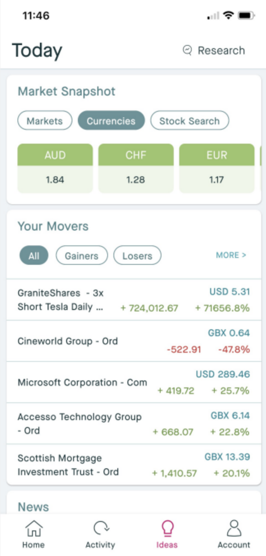Select the Markets filter pill
The height and width of the screenshot is (556, 266).
(x=45, y=121)
